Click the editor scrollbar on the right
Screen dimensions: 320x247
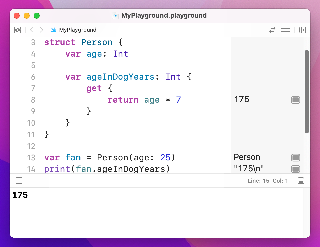(306, 90)
